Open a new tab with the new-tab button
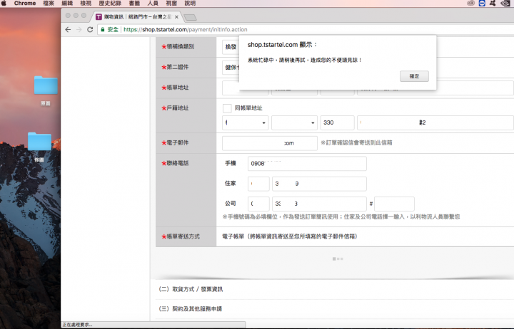The image size is (514, 329). click(190, 17)
